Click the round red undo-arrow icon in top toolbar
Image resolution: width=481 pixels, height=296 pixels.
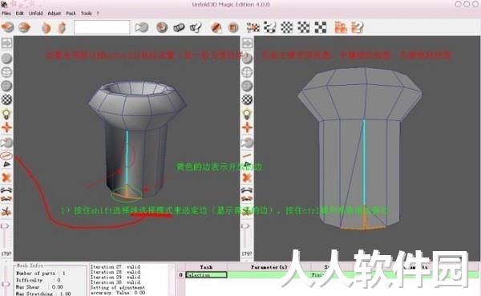click(x=162, y=27)
